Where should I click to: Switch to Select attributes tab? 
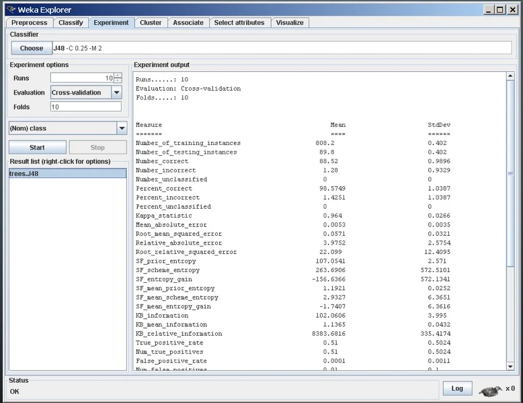tap(239, 23)
